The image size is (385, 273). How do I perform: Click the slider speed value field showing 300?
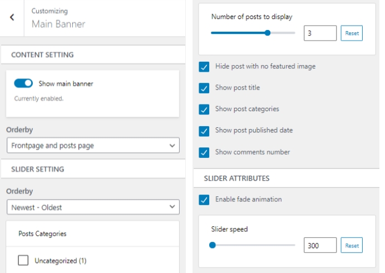pos(320,245)
